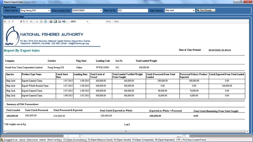Image resolution: width=253 pixels, height=142 pixels.
Task: Jump to last report page
Action: [31, 21]
